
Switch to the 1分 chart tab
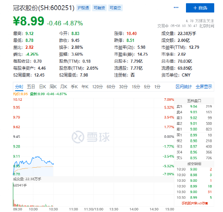pyautogui.click(x=157, y=87)
